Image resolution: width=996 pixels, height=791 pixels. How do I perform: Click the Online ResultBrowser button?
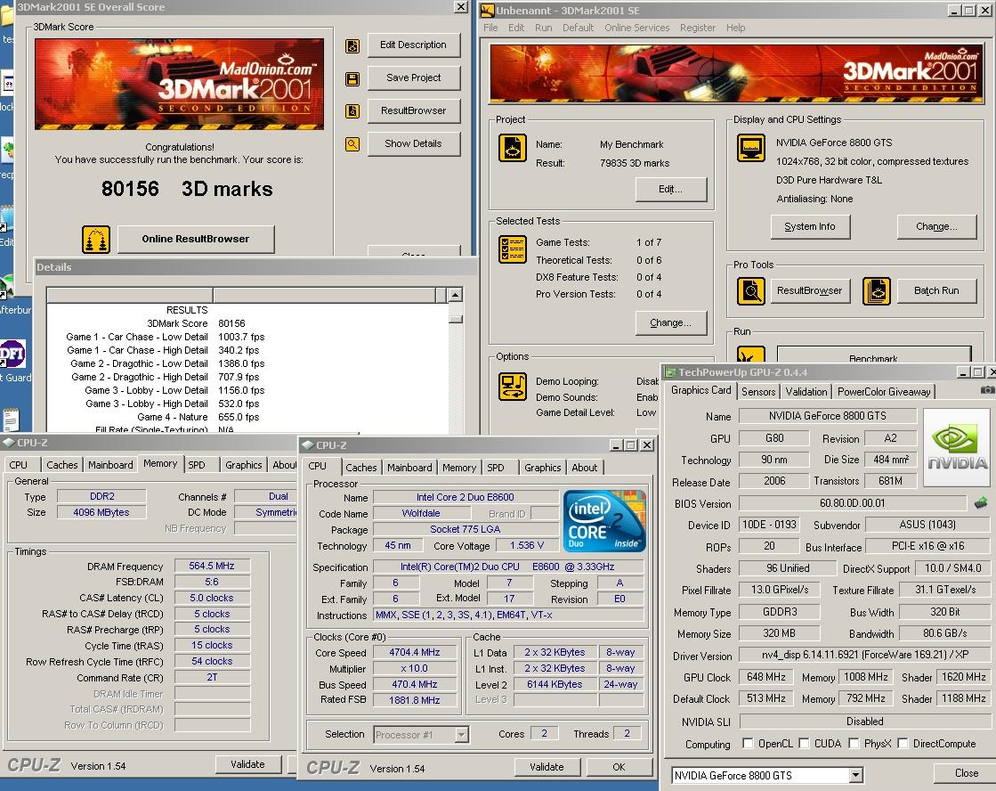click(x=196, y=239)
